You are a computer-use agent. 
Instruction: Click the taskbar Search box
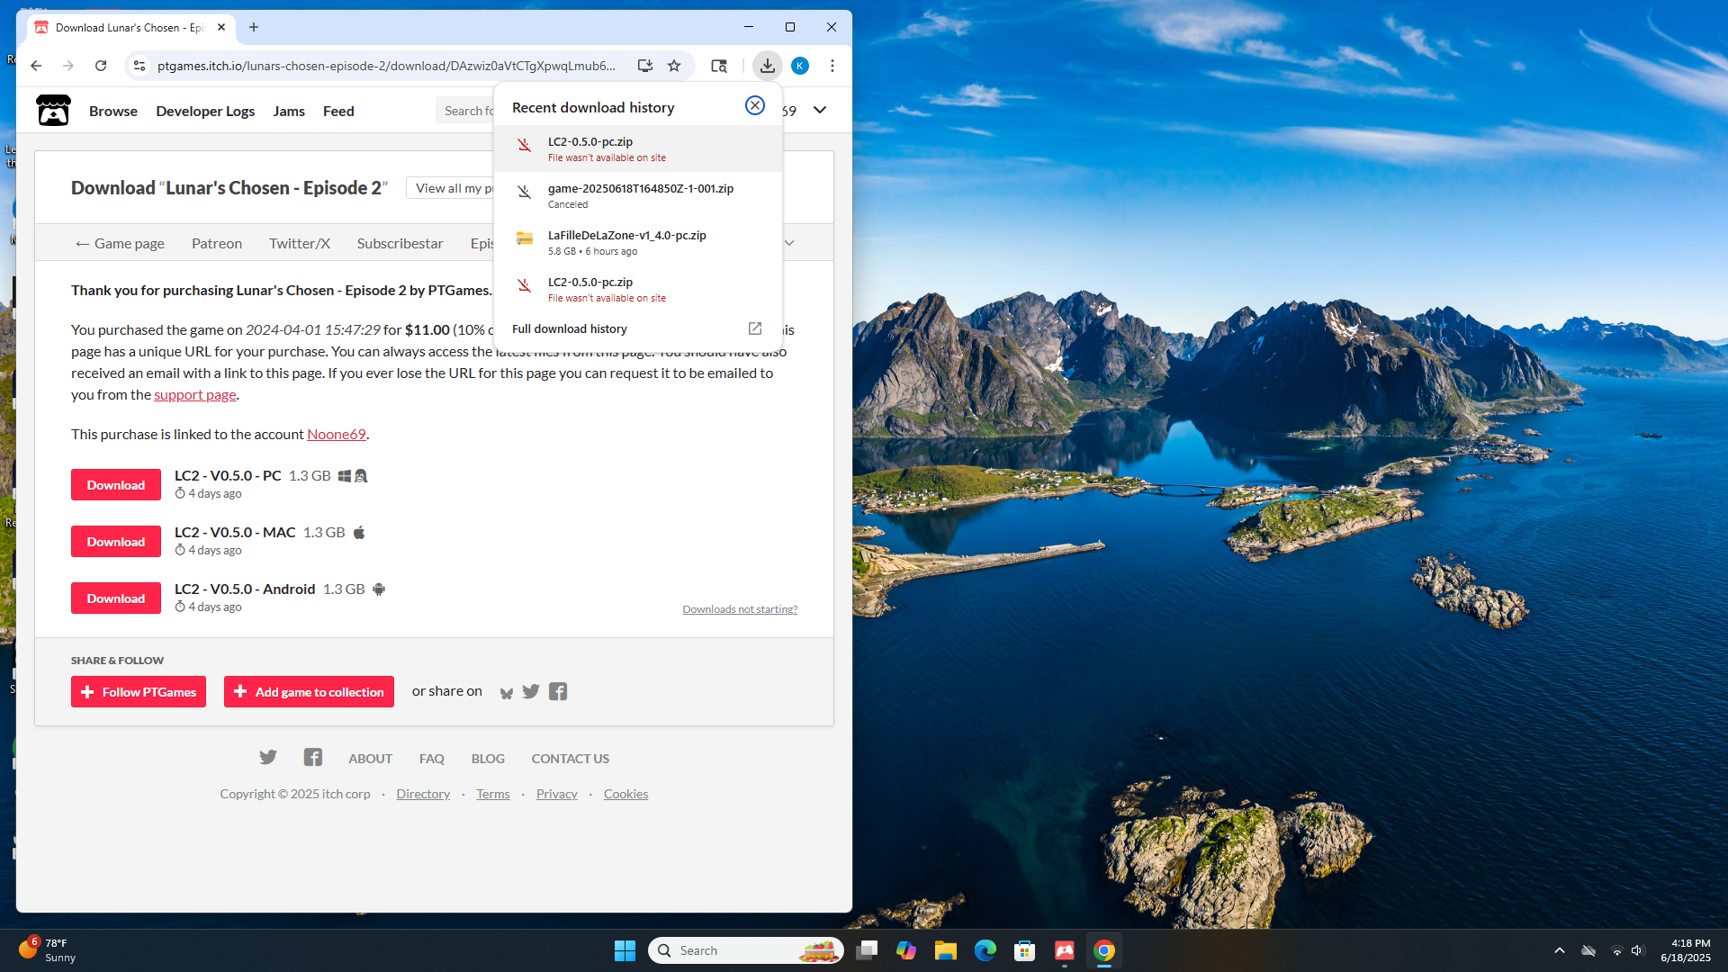pos(745,950)
